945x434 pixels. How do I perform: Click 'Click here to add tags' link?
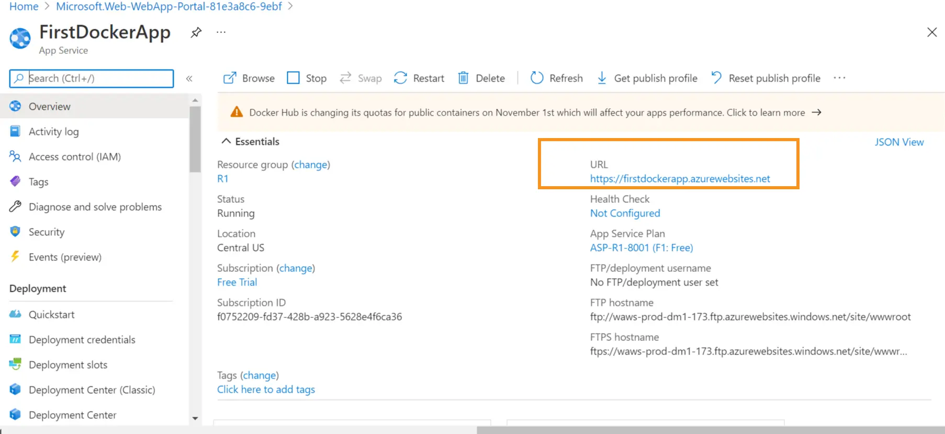pos(266,389)
